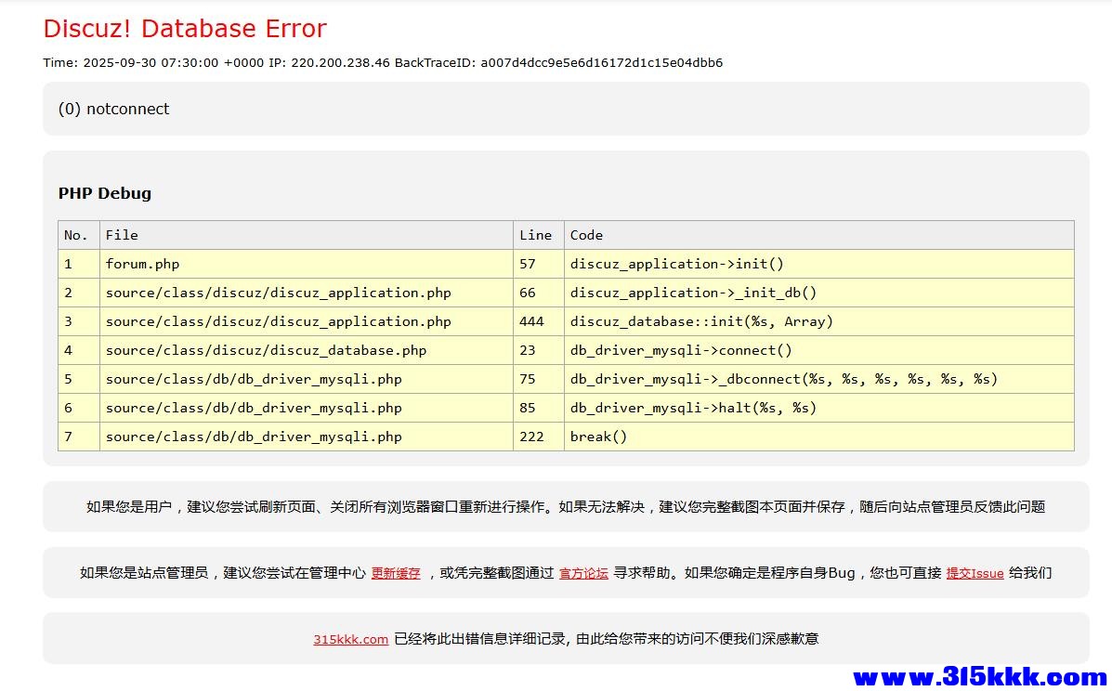Click the www.315kkk.com blue watermark
The height and width of the screenshot is (691, 1112).
click(x=979, y=676)
